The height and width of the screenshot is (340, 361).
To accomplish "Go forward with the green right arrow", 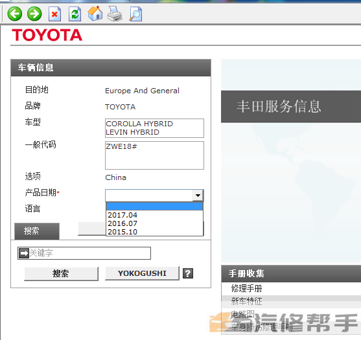I will [x=34, y=14].
